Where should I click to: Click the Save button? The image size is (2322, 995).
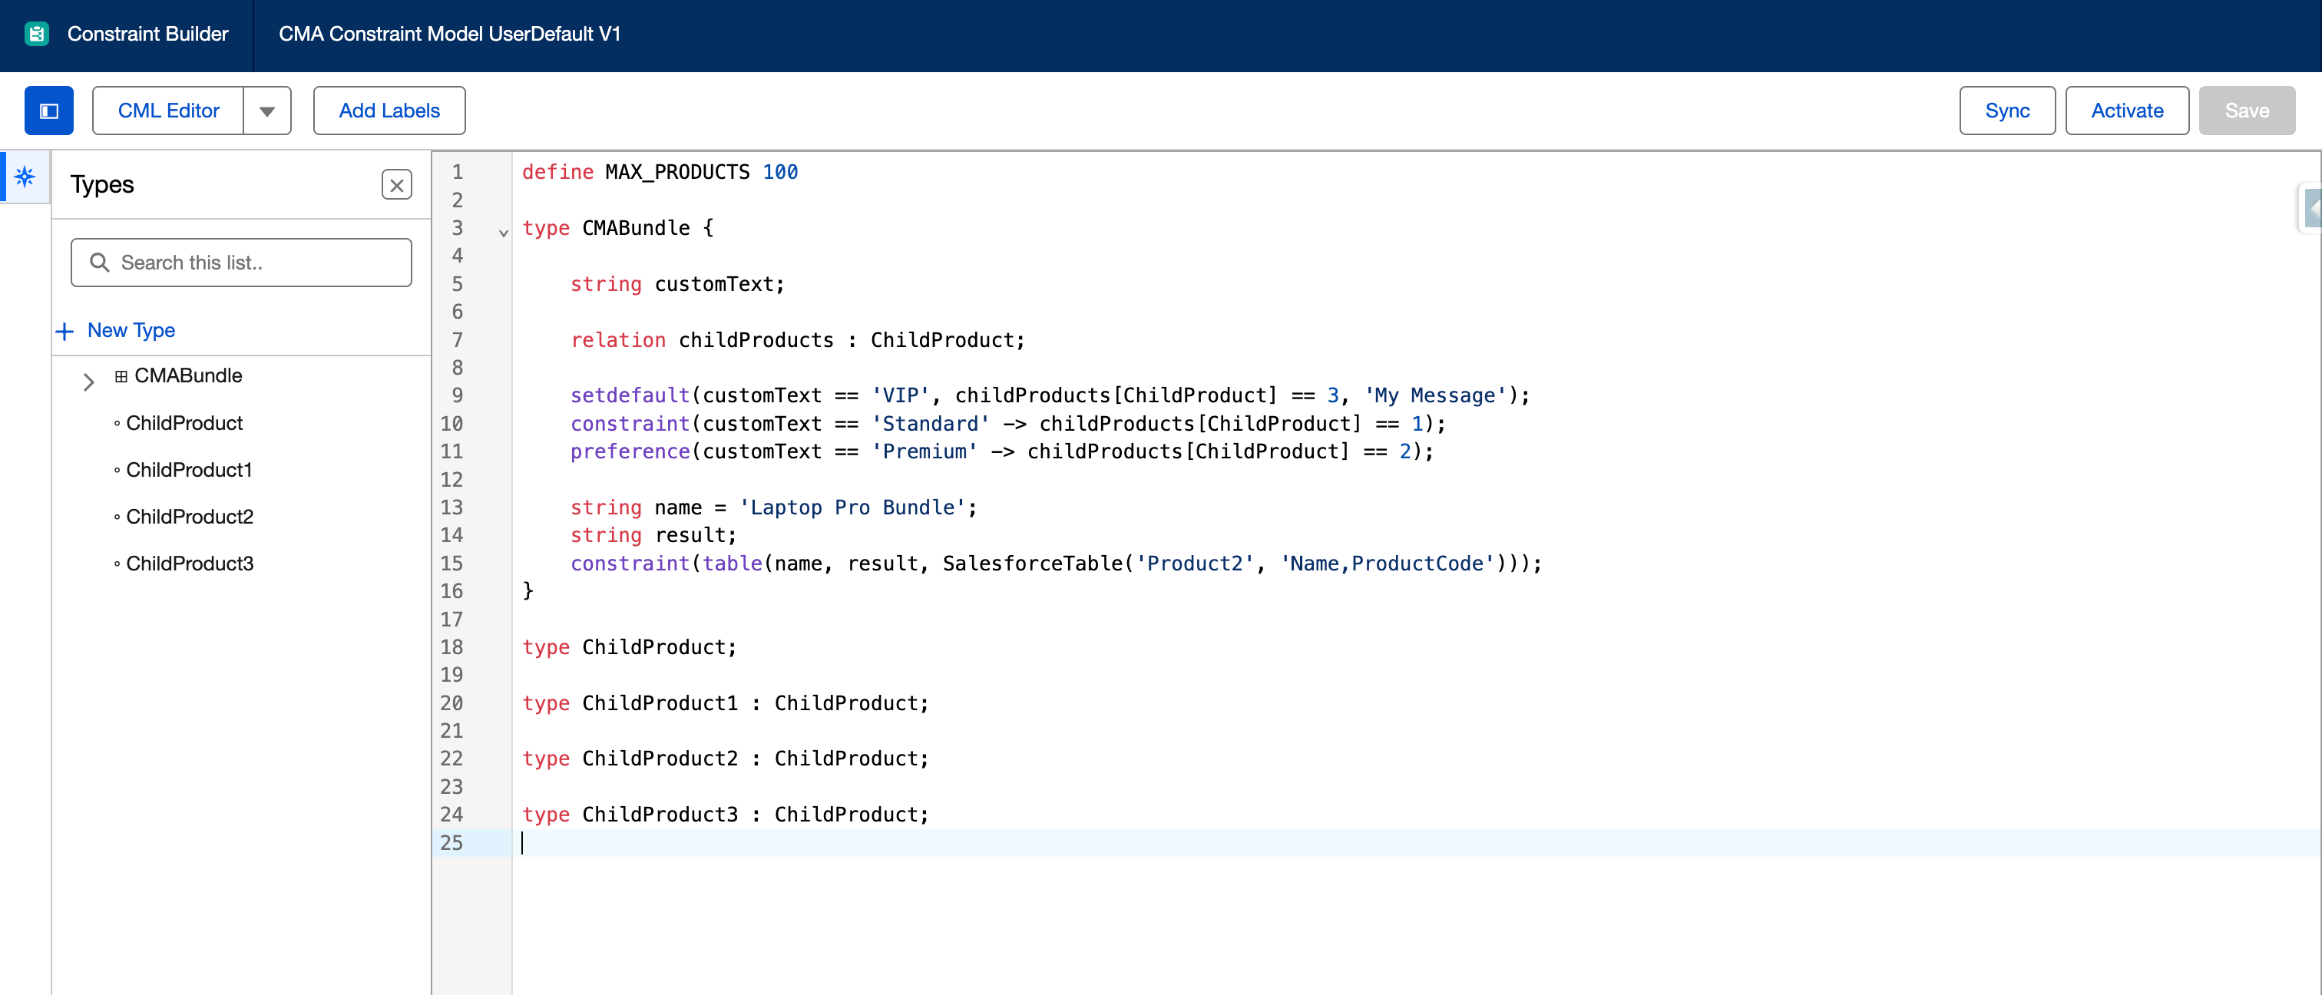click(x=2246, y=111)
